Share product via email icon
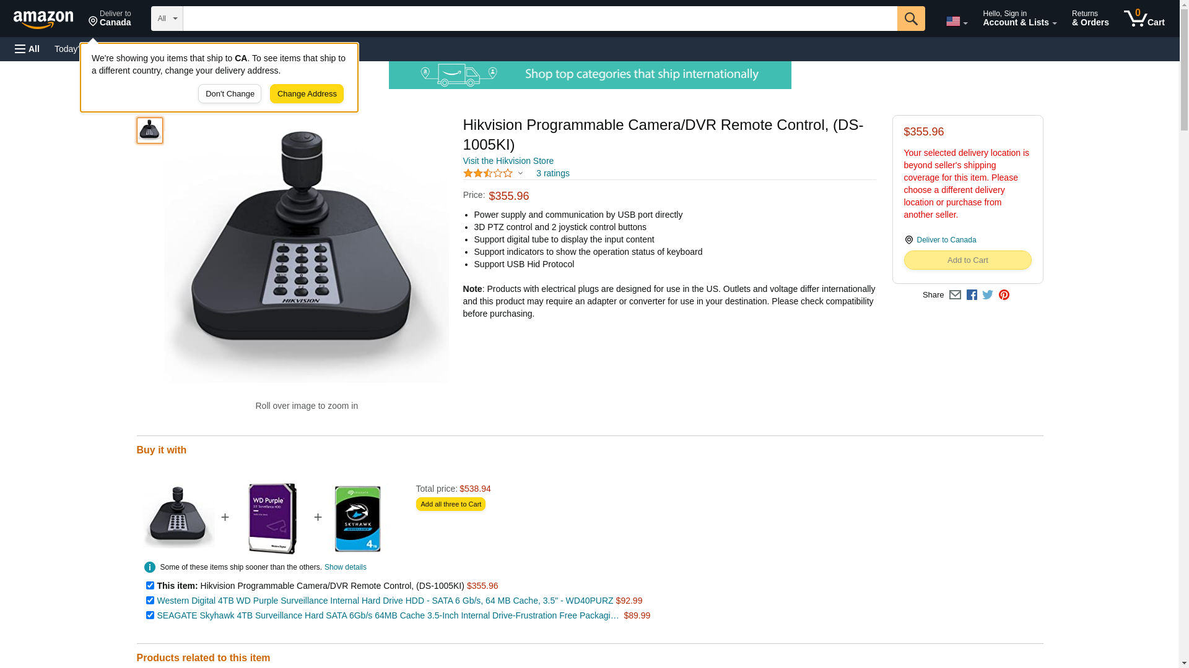 pyautogui.click(x=955, y=295)
